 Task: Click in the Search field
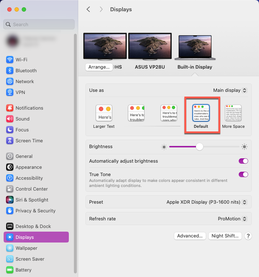coord(39,24)
